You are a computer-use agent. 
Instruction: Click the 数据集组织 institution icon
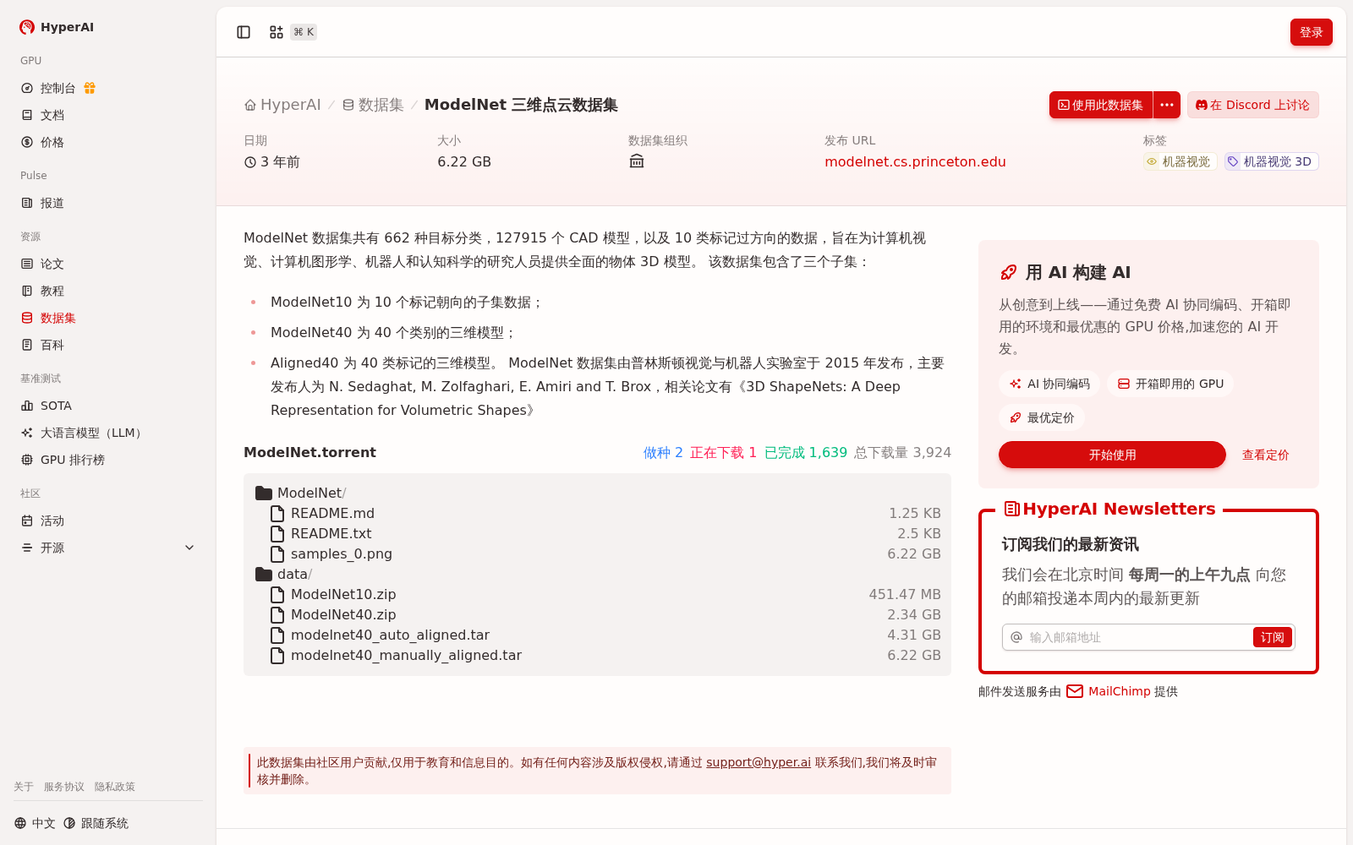637,161
